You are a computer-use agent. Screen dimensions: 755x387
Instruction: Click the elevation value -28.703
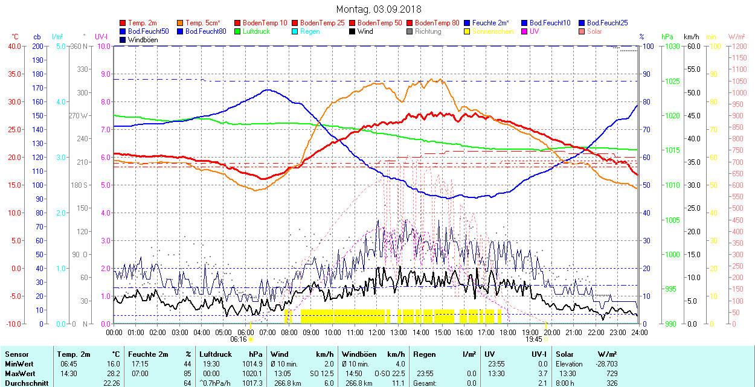pyautogui.click(x=605, y=364)
